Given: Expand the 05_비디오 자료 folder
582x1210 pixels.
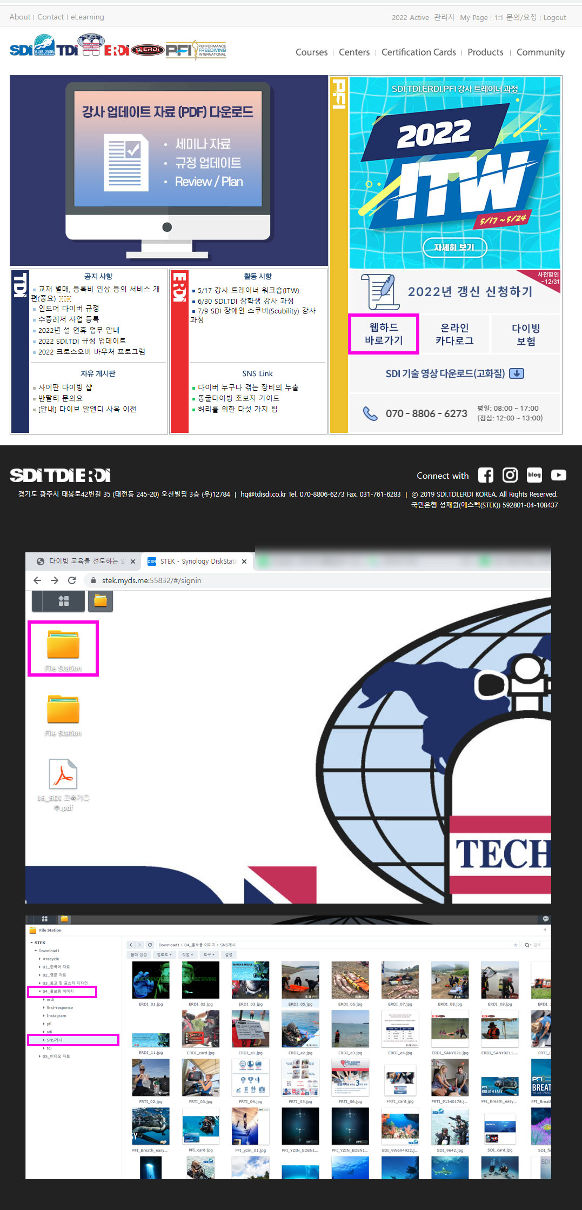Looking at the screenshot, I should 39,1056.
